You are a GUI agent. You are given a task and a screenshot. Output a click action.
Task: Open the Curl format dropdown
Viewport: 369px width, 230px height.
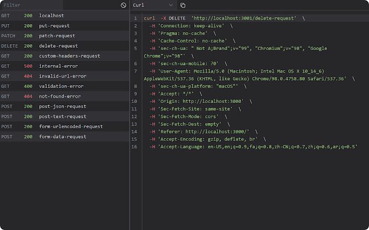pyautogui.click(x=153, y=5)
